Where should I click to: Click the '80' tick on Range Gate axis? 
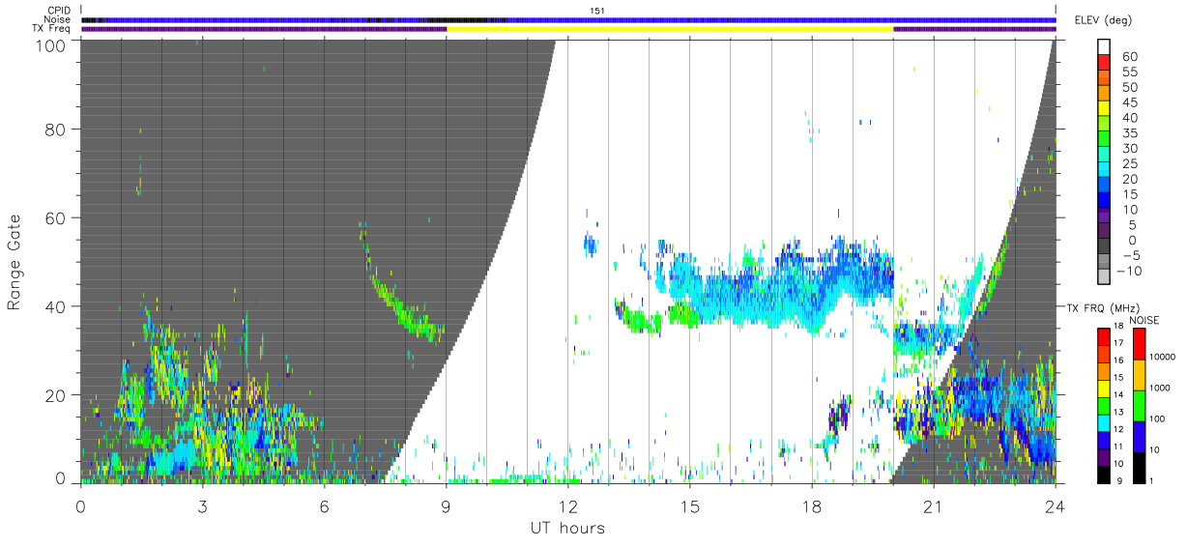[54, 129]
